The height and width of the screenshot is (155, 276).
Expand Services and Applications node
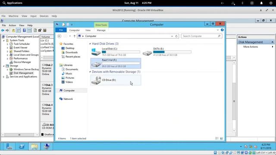(4, 77)
